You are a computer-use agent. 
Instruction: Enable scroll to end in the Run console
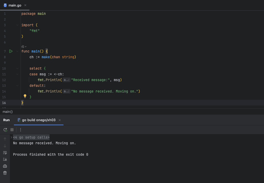tap(5, 159)
